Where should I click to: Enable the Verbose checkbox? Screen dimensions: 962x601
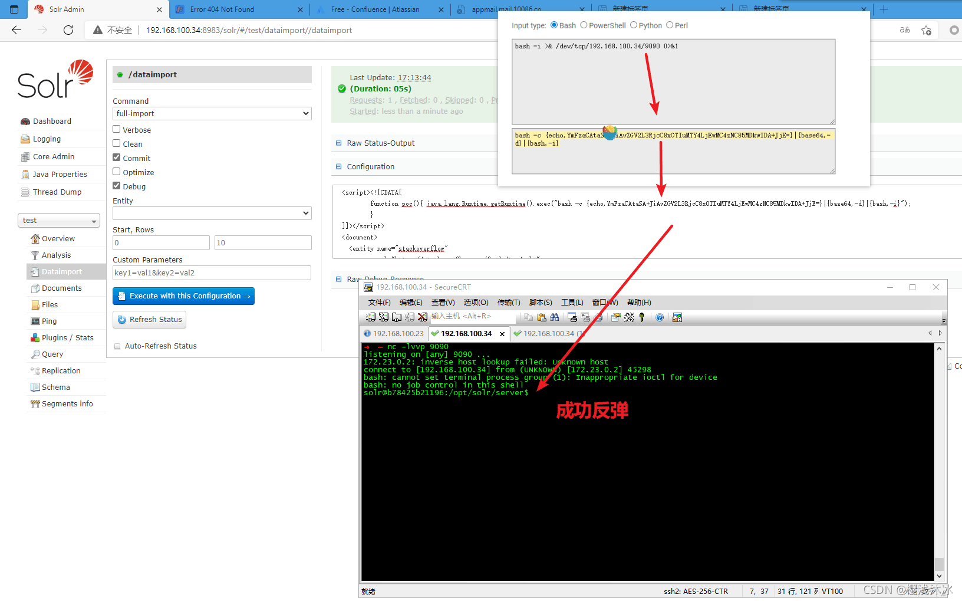[x=117, y=129]
